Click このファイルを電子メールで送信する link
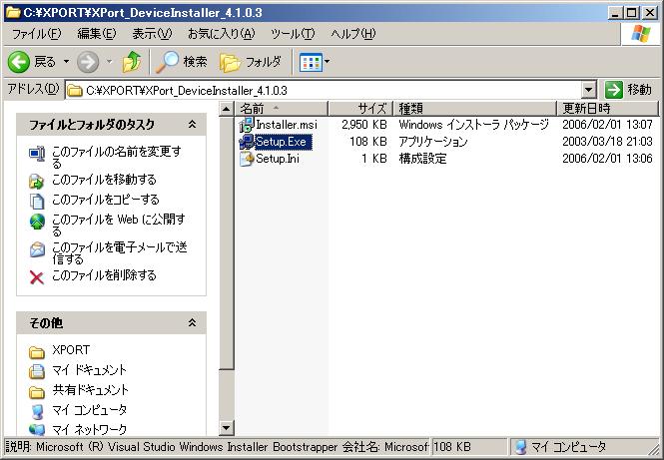This screenshot has height=460, width=664. pos(120,252)
